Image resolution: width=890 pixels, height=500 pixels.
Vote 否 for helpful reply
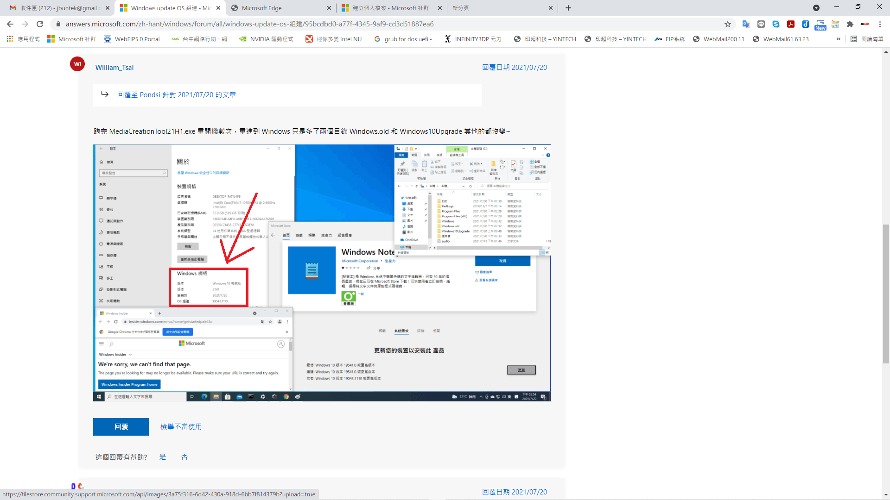(x=184, y=457)
